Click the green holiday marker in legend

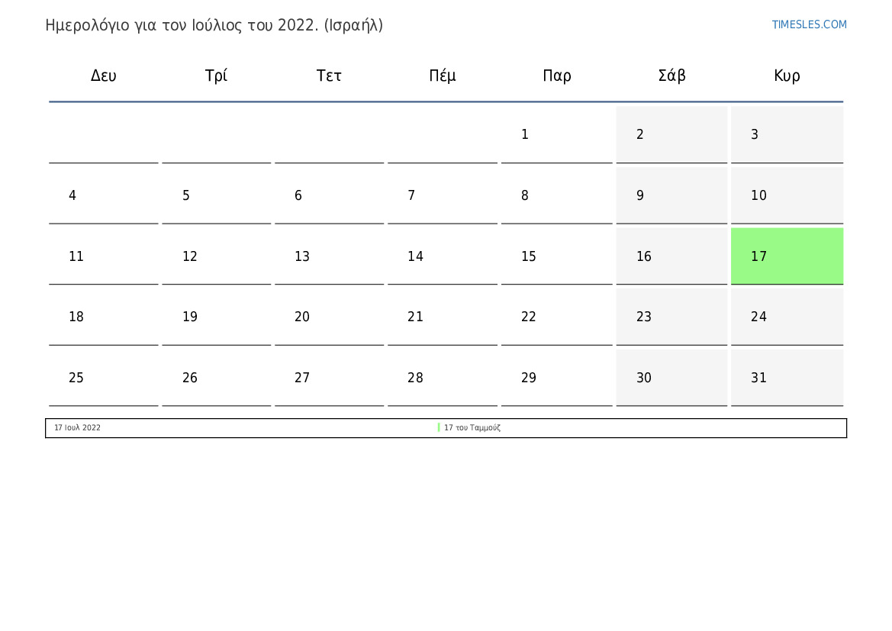pyautogui.click(x=439, y=427)
